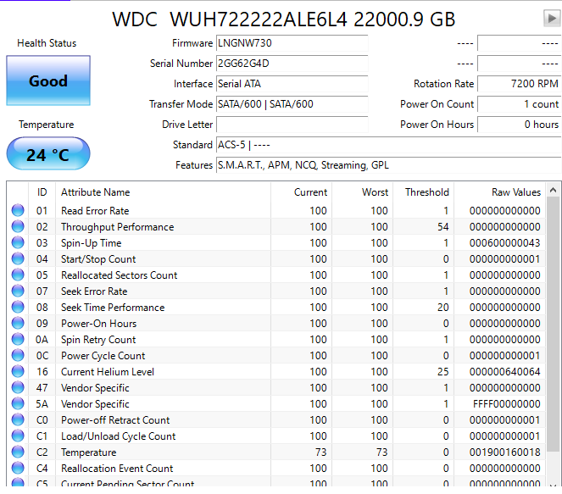Click status orb for Power-off Retract Count

[x=18, y=419]
